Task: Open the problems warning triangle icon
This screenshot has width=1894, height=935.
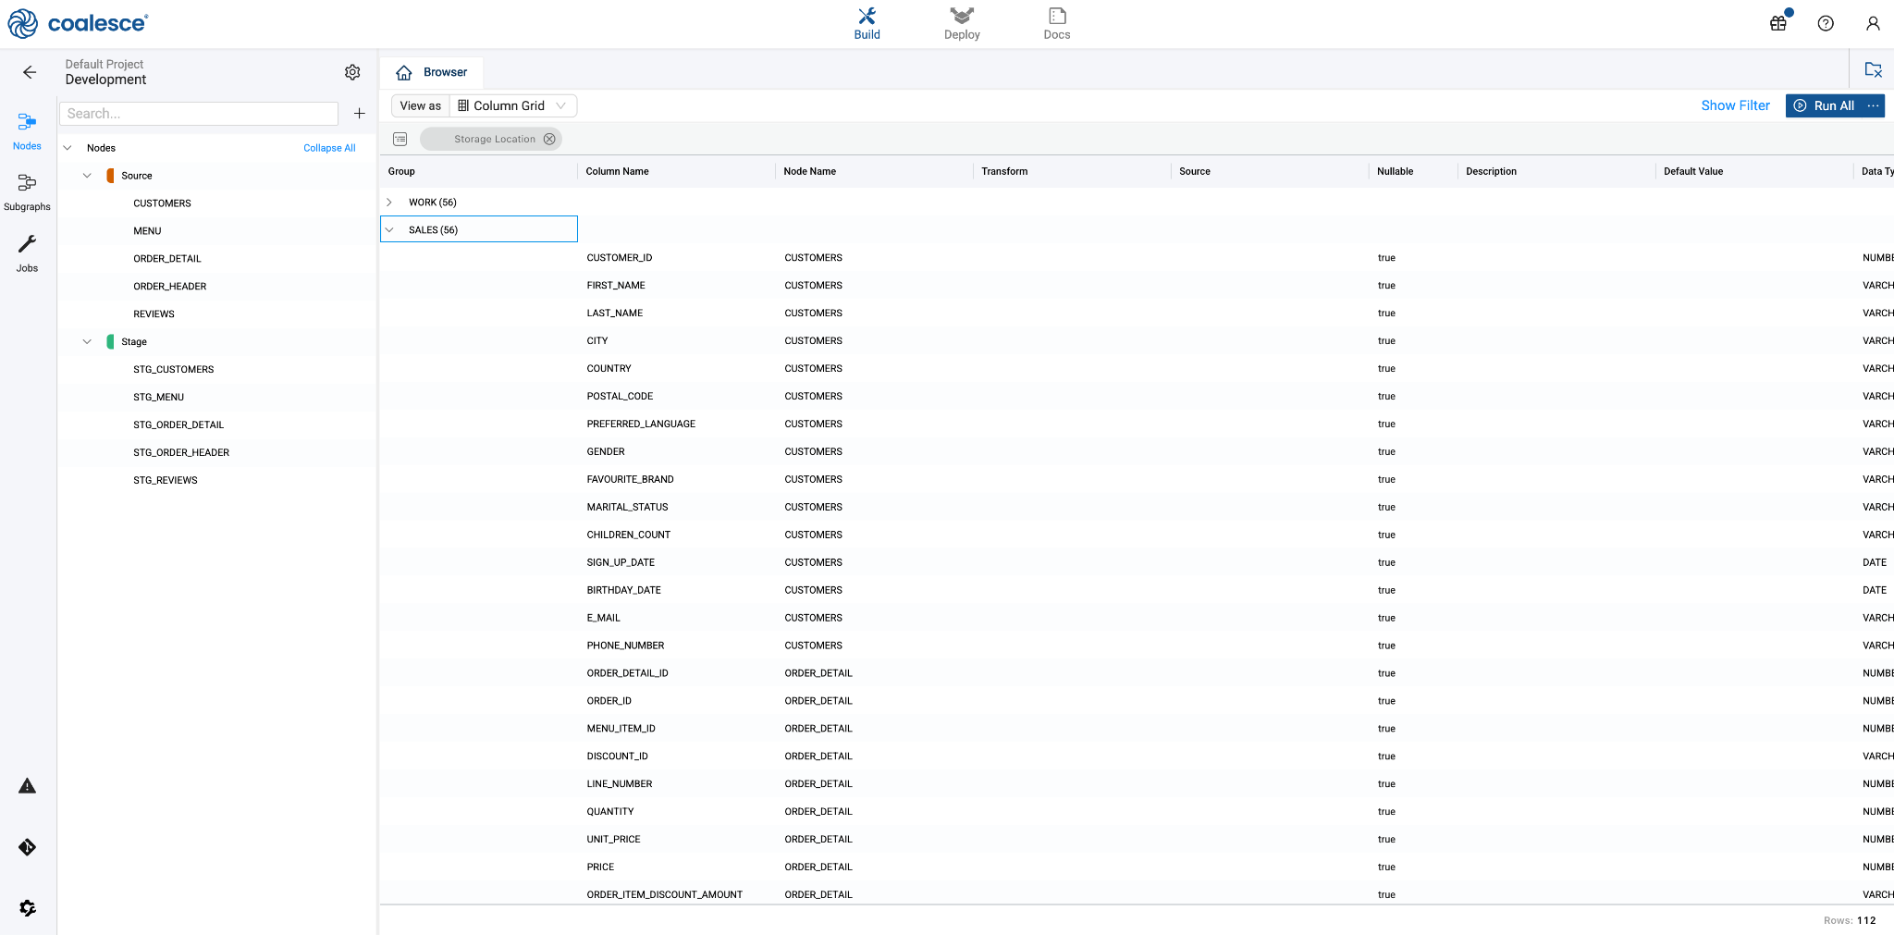Action: (x=28, y=786)
